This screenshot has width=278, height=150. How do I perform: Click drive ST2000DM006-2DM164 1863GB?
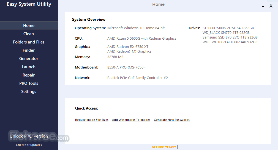[x=228, y=28]
